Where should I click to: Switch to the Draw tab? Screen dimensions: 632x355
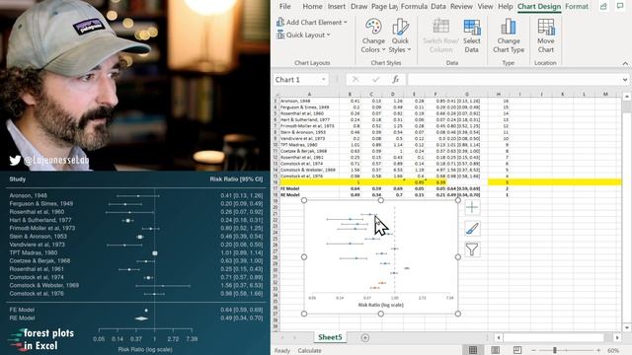click(358, 7)
